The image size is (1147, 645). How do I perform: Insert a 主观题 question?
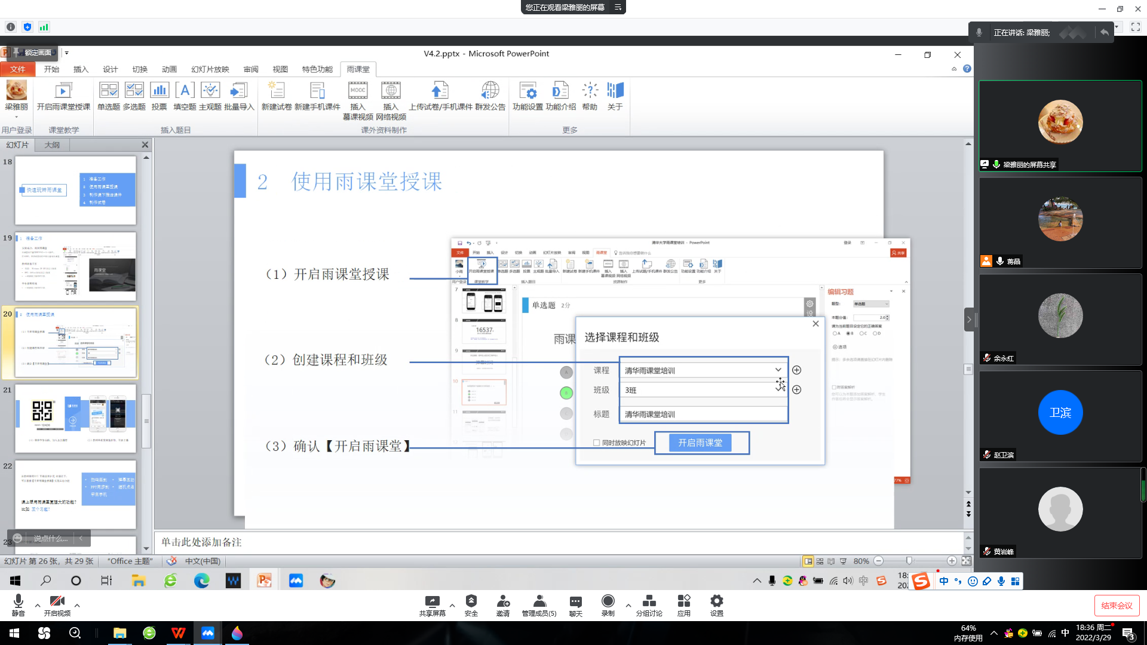point(210,96)
